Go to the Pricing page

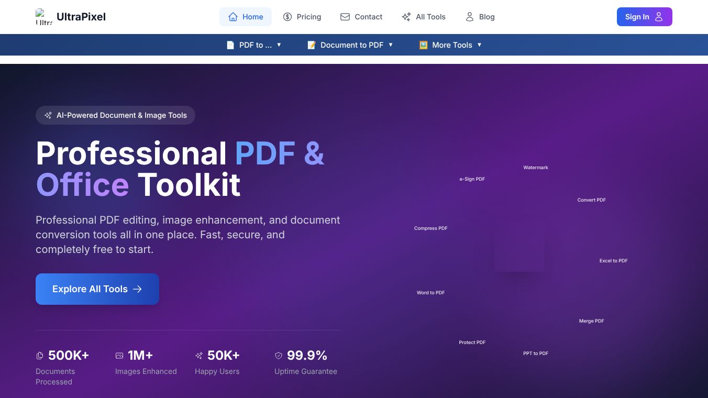coord(302,17)
